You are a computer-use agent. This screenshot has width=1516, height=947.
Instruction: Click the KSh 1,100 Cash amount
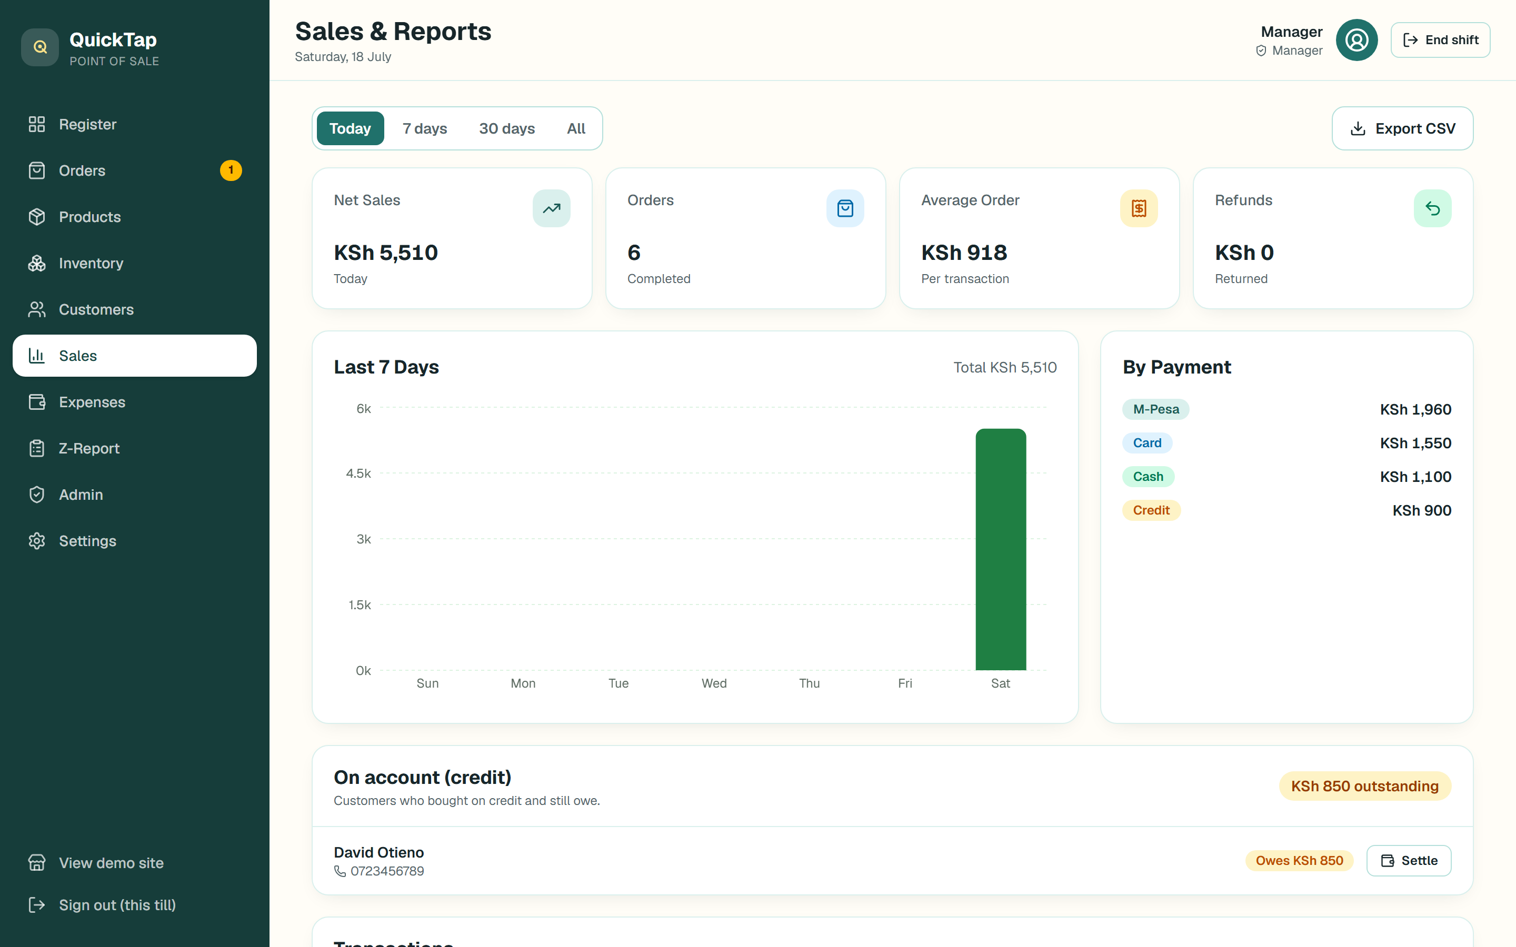click(1415, 477)
